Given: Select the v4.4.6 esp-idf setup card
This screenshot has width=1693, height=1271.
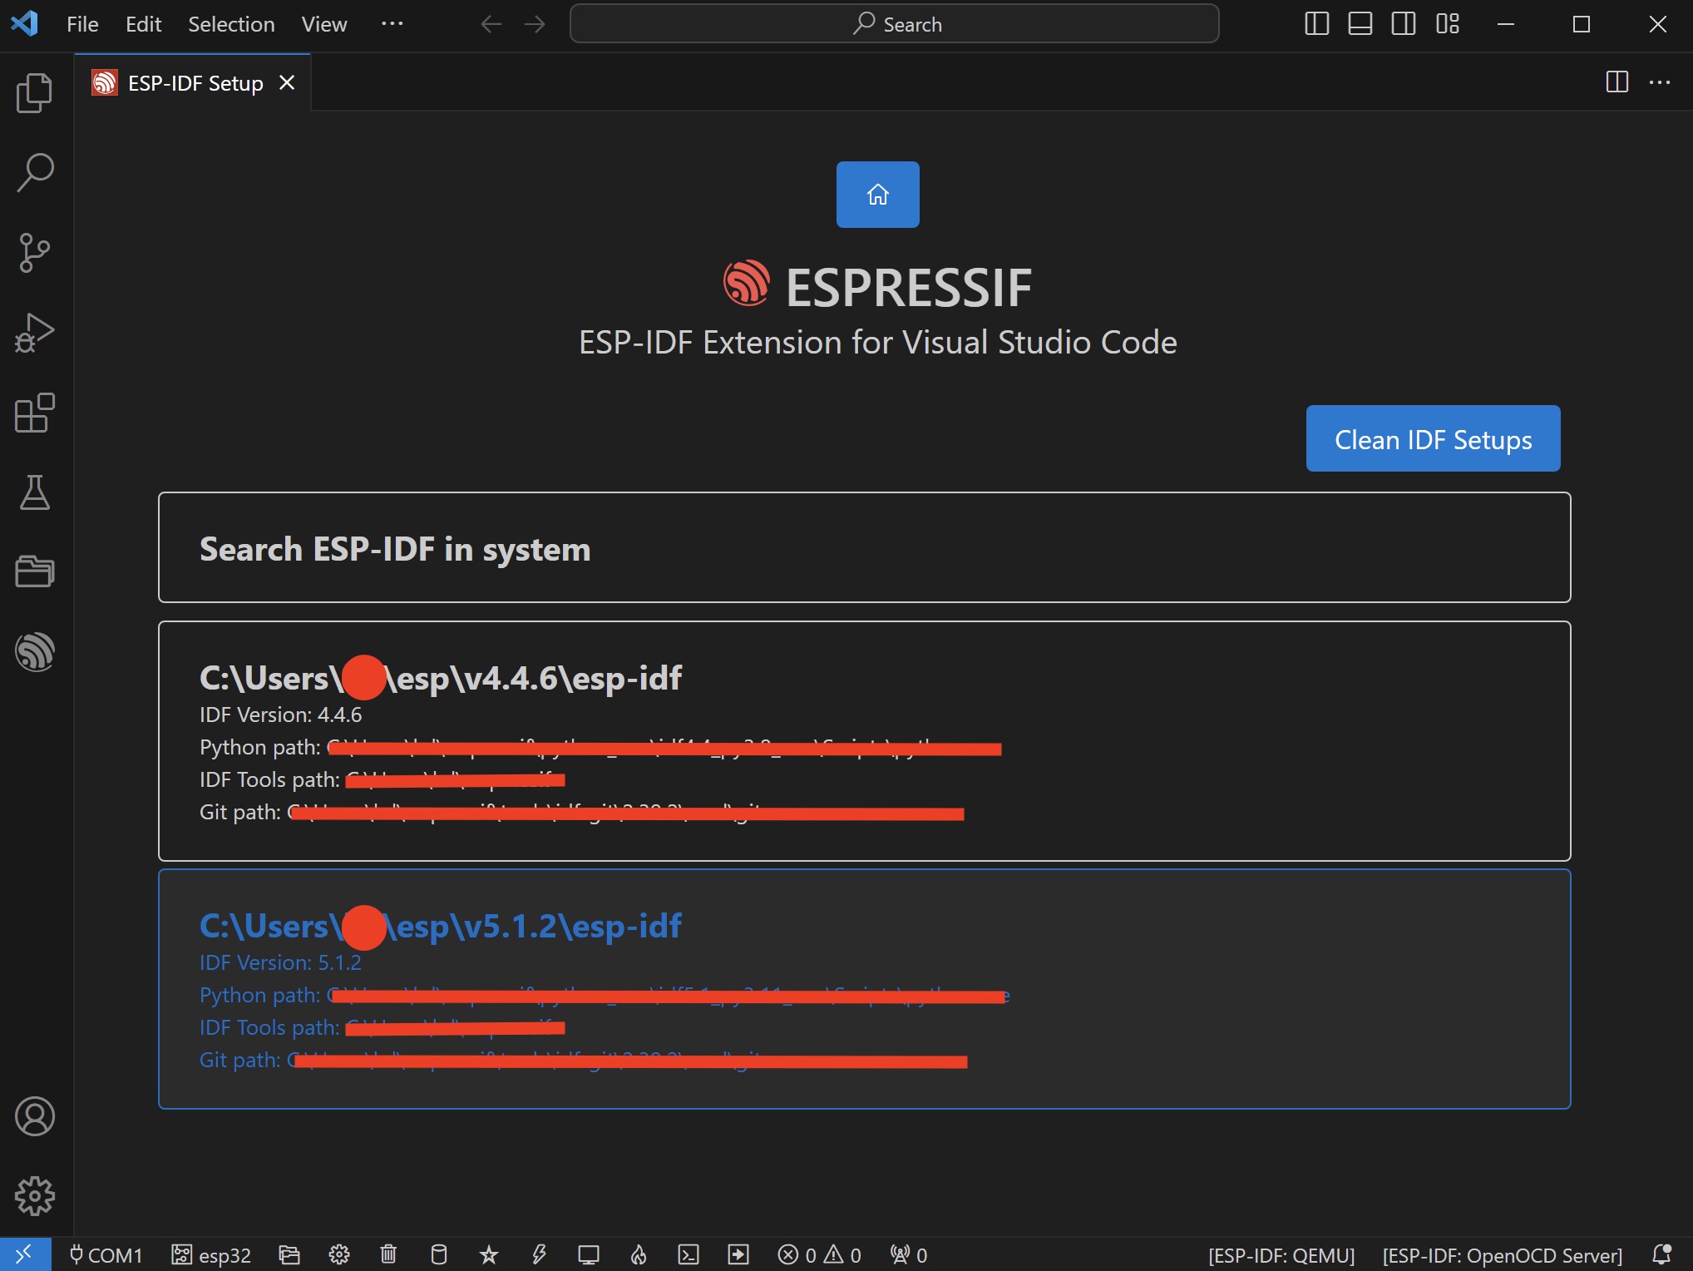Looking at the screenshot, I should click(864, 741).
